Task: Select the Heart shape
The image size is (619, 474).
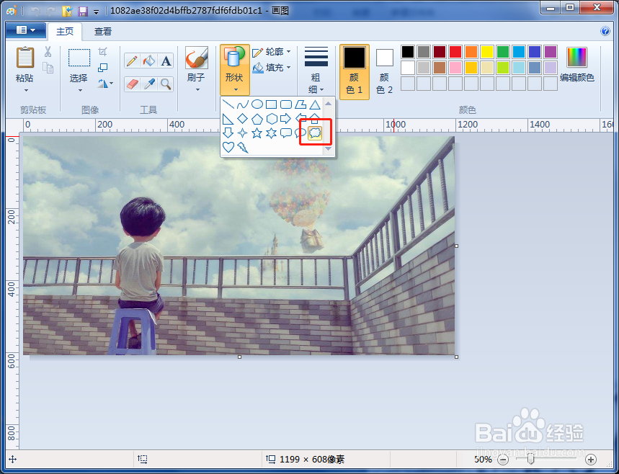Action: point(228,147)
